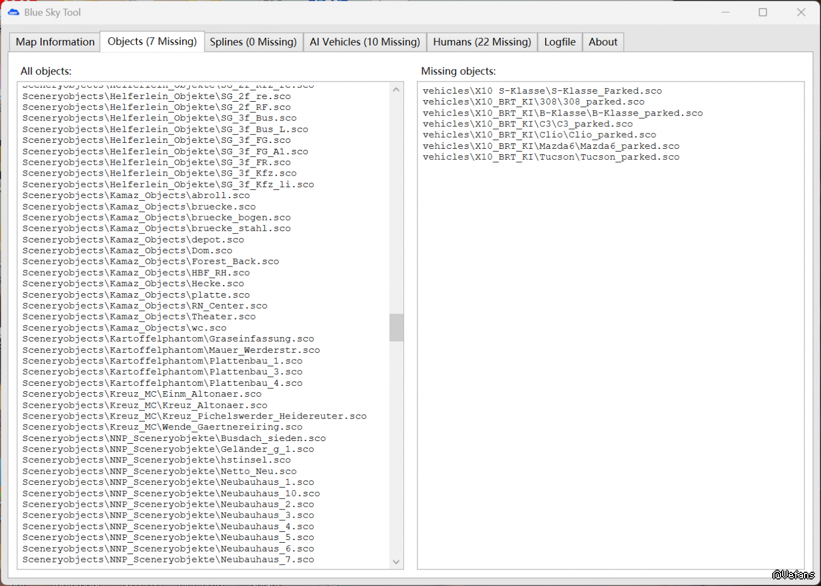This screenshot has width=821, height=586.
Task: Select the Objects (7 Missing) tab
Action: point(152,42)
